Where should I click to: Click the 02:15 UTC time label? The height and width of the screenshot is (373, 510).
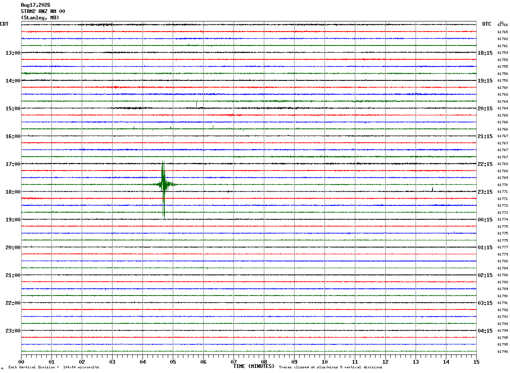pos(485,275)
